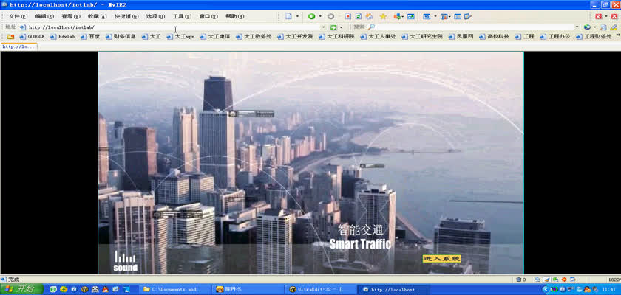621x295 pixels.
Task: Open the 财务信息 bookmark link
Action: point(121,36)
